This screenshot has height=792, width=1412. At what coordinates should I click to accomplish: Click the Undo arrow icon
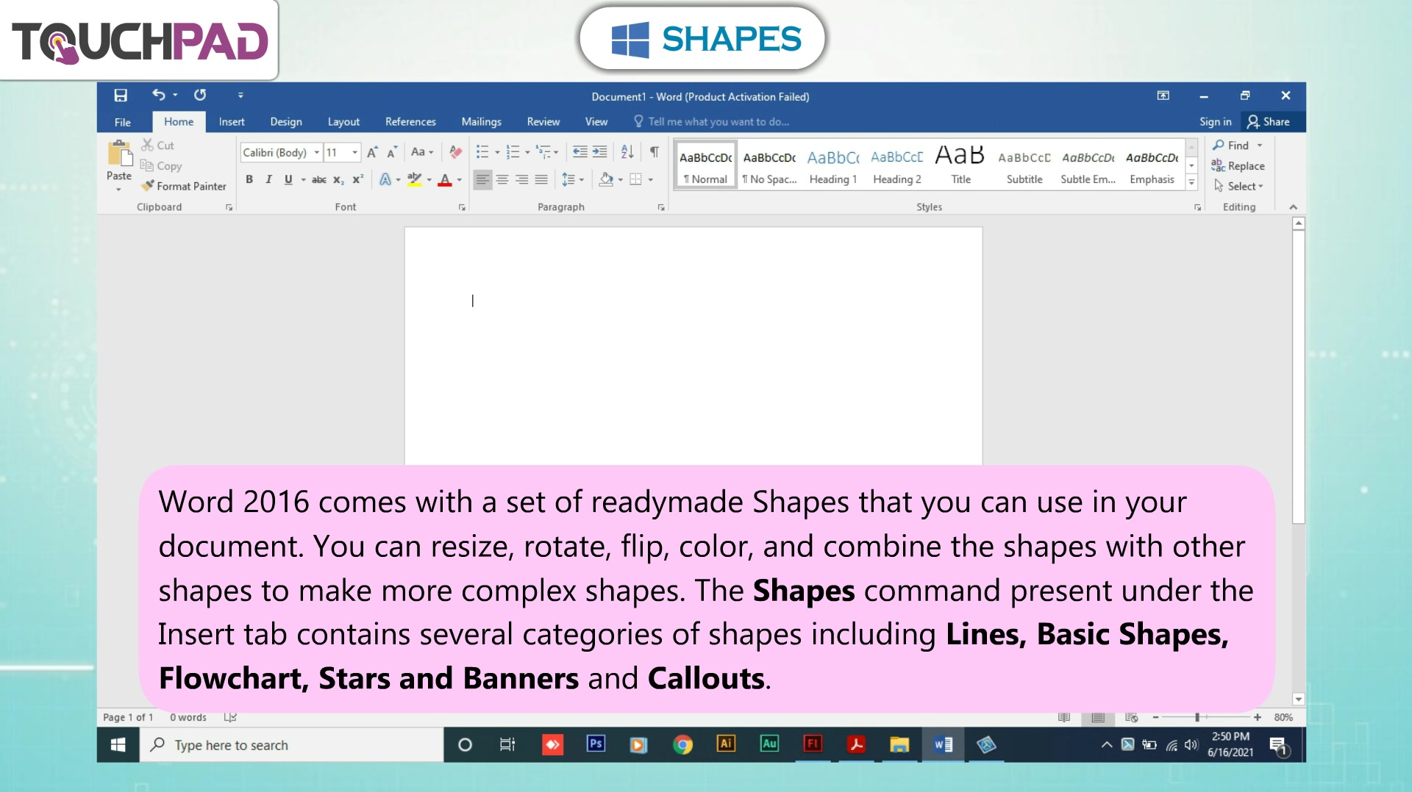pos(158,95)
